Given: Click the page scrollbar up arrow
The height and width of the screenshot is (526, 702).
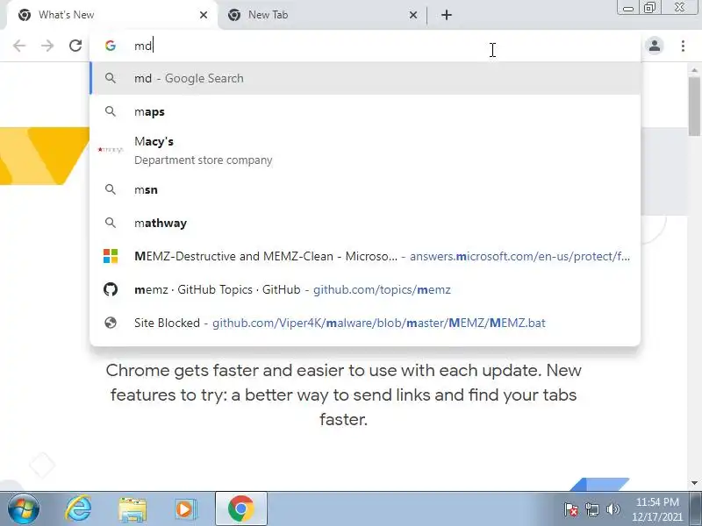Looking at the screenshot, I should click(694, 70).
